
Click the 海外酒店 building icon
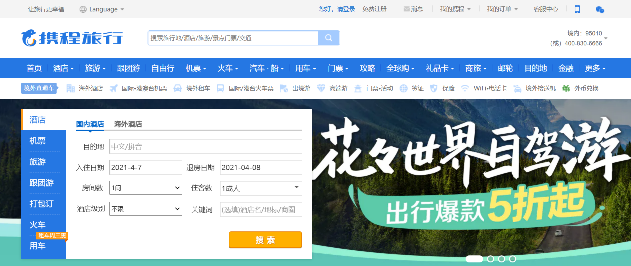pos(71,88)
